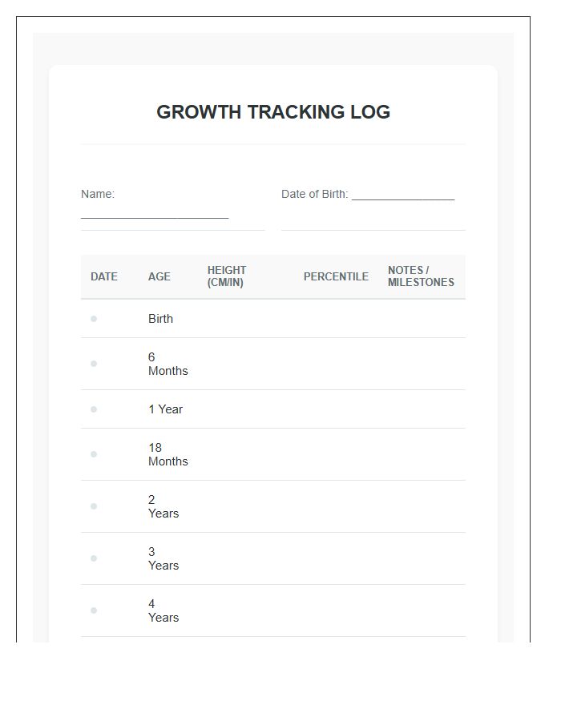Click the date dot in 18 Months row
Screen dimensions: 561x721
pyautogui.click(x=94, y=454)
